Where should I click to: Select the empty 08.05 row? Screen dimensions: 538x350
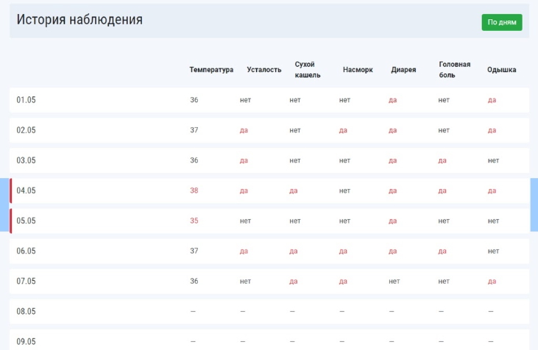(26, 311)
